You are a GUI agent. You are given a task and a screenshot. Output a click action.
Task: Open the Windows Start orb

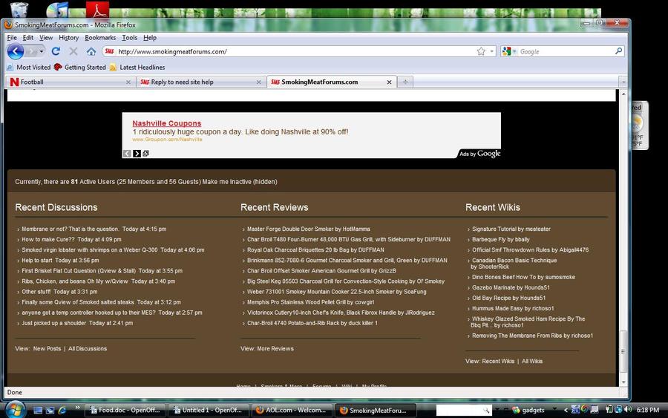point(16,410)
